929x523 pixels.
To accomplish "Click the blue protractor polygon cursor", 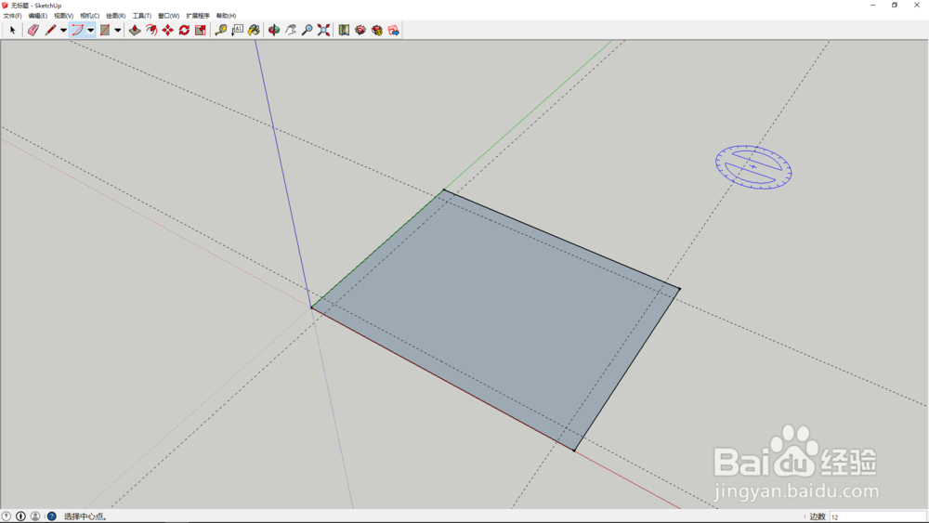I will [753, 167].
